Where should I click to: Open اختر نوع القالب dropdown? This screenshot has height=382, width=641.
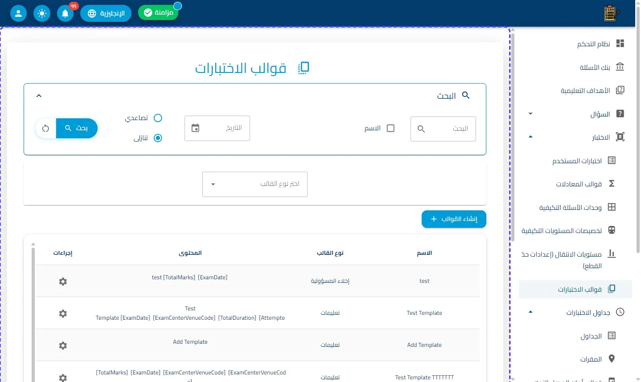click(255, 184)
